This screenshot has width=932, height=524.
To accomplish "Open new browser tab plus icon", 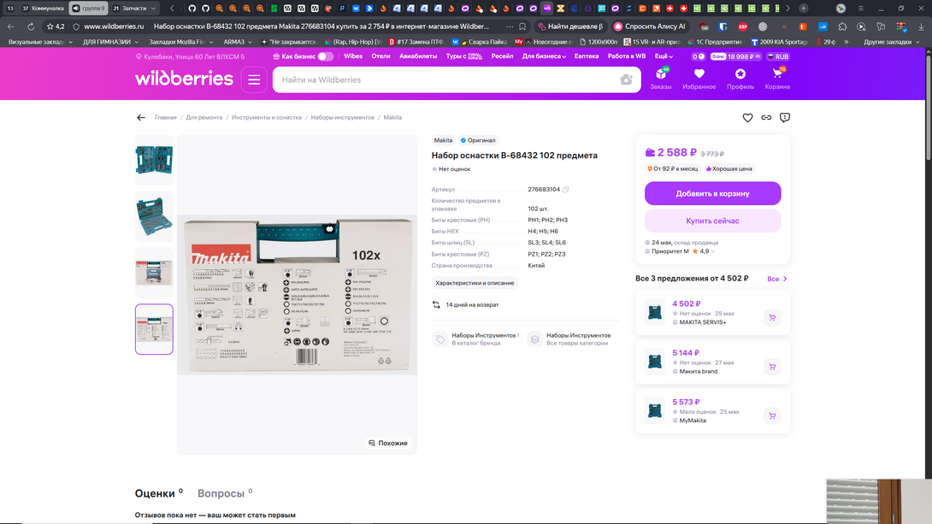I will (804, 9).
